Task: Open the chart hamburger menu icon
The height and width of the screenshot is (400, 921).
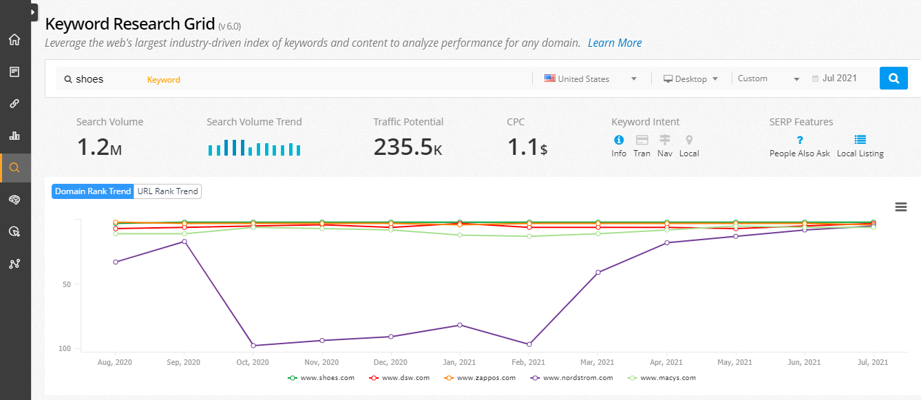Action: [900, 207]
